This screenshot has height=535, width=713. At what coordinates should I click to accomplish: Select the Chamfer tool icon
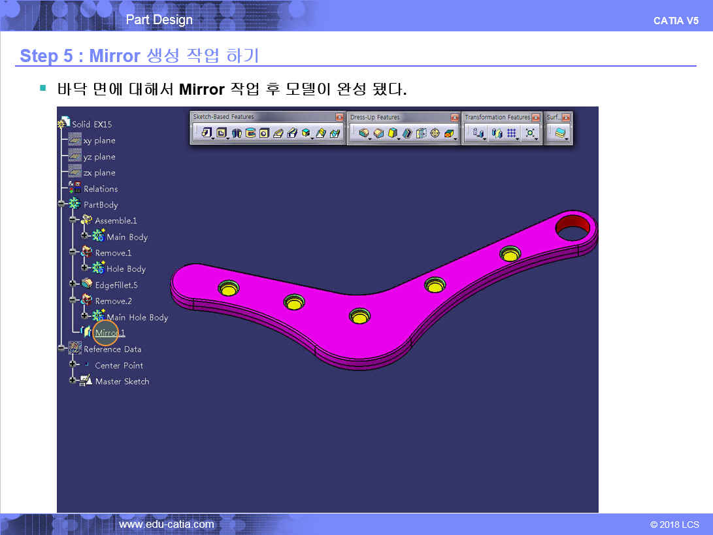point(378,133)
